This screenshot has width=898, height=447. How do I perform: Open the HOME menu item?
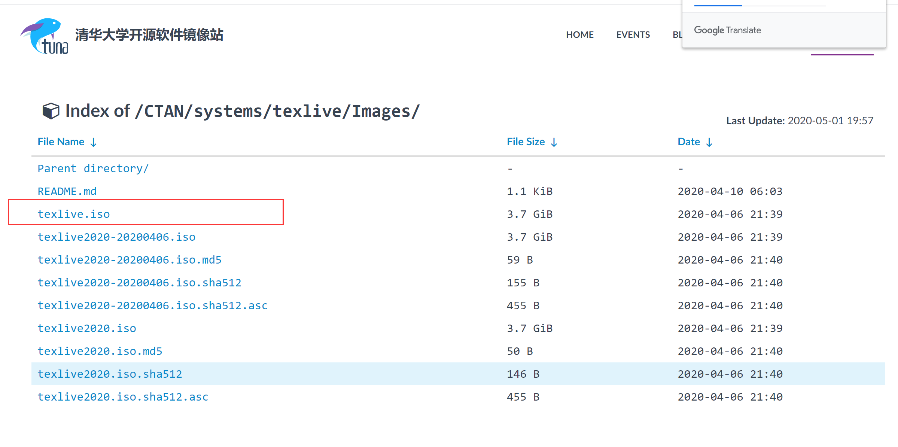tap(579, 35)
